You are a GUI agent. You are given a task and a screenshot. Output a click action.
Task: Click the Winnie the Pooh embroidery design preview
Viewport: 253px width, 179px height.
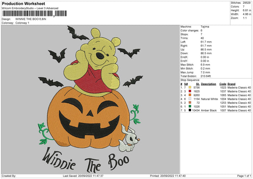(91, 99)
